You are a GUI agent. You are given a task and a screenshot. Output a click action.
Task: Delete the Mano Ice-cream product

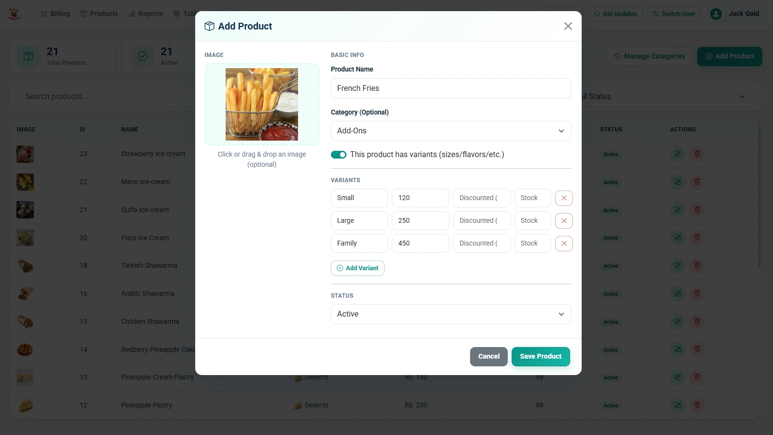[697, 182]
